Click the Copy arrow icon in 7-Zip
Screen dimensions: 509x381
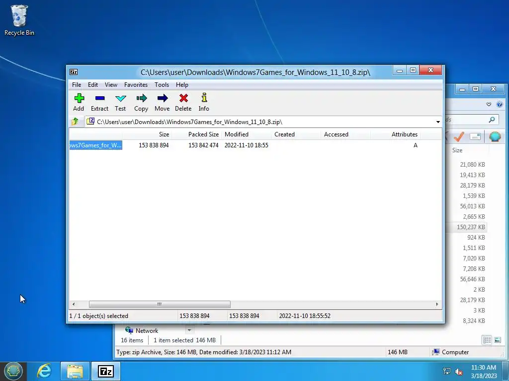click(141, 98)
